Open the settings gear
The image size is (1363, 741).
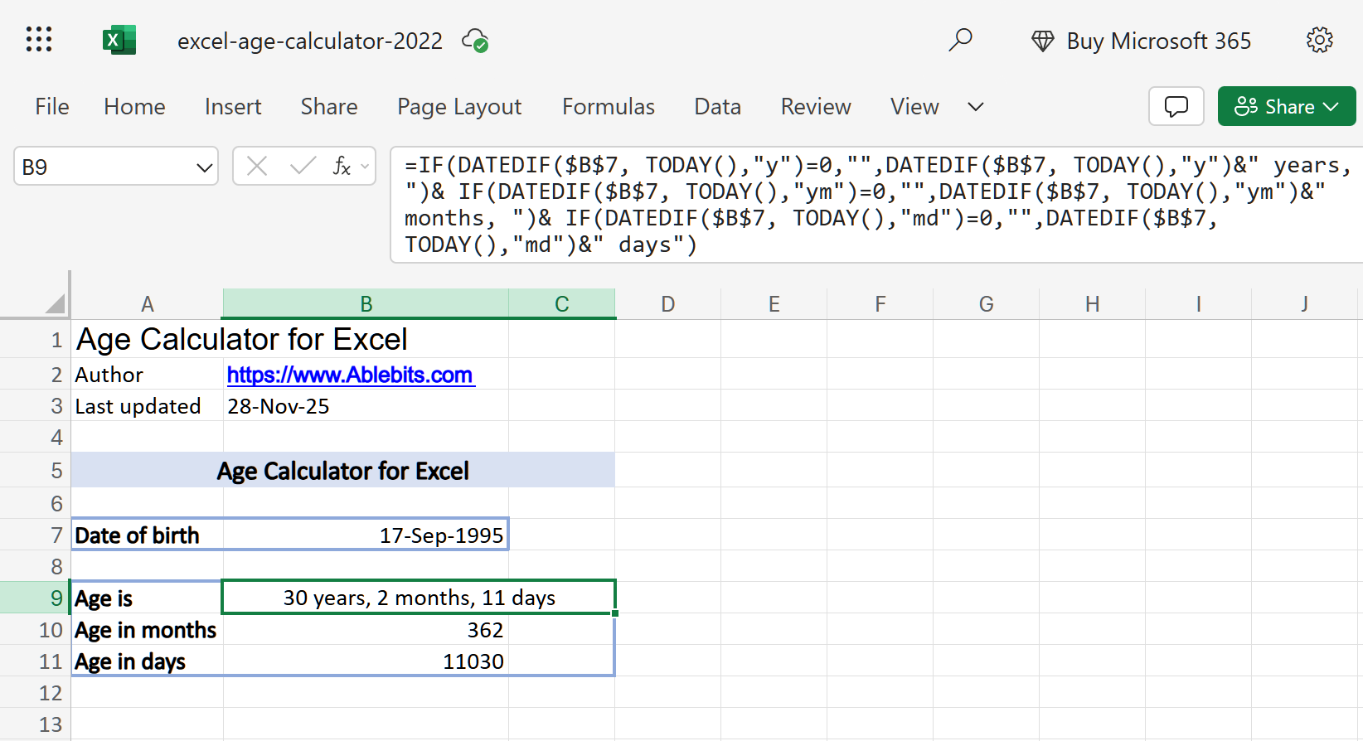(x=1319, y=40)
